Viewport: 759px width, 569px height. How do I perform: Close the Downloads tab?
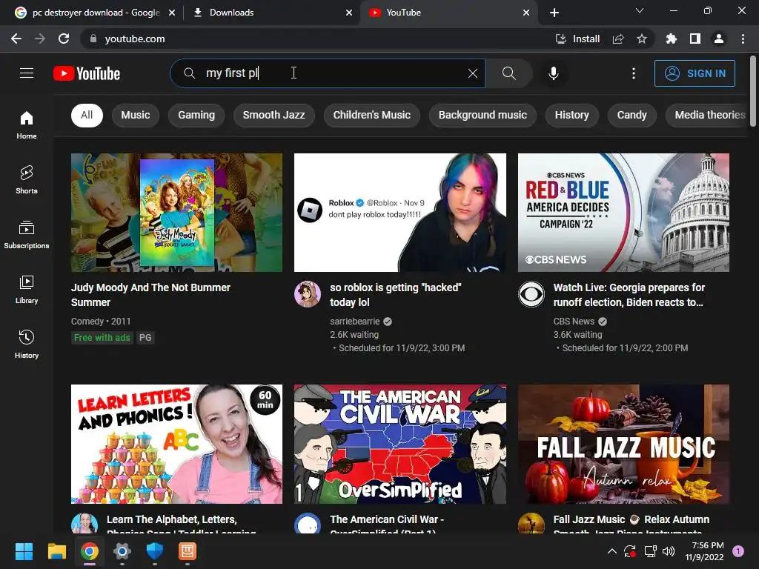(349, 13)
